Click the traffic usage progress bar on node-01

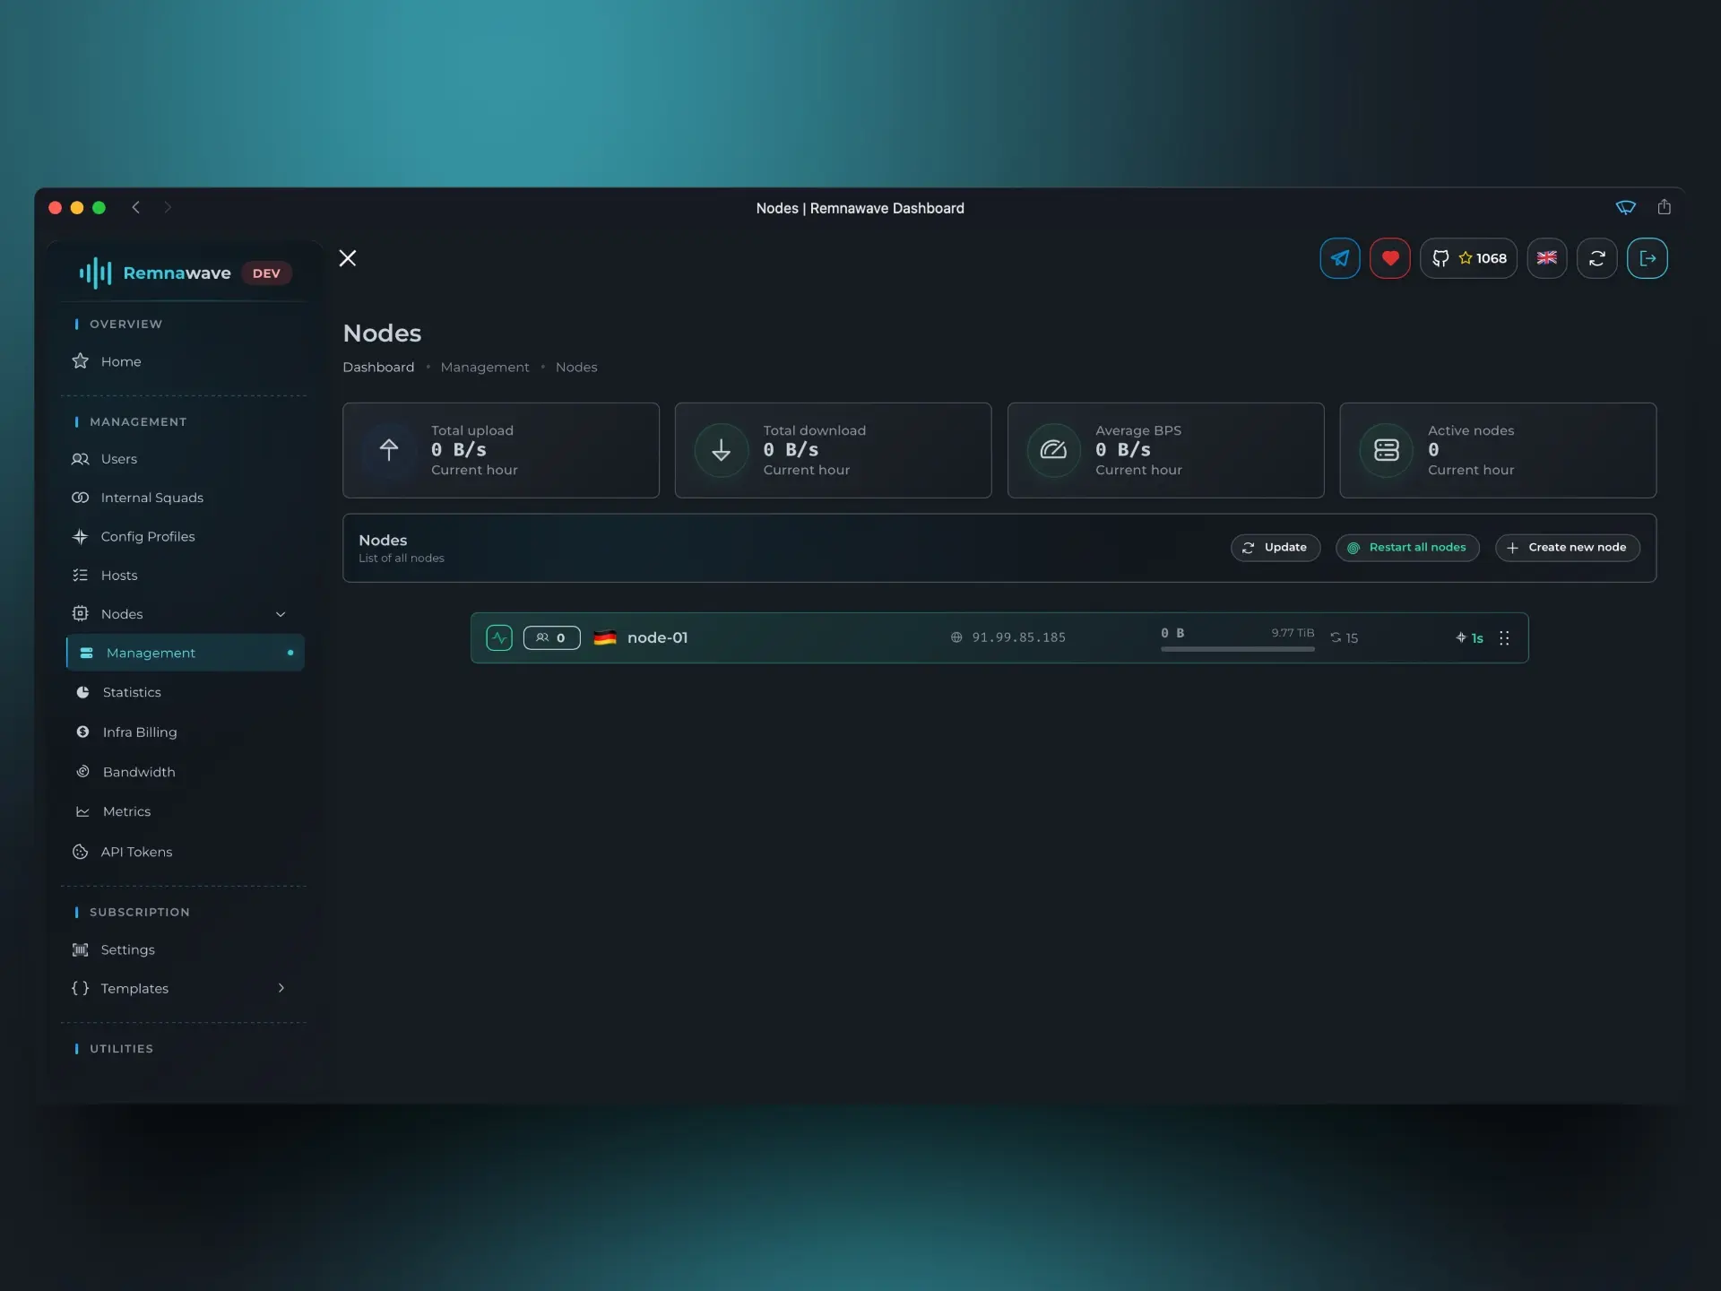[x=1236, y=649]
